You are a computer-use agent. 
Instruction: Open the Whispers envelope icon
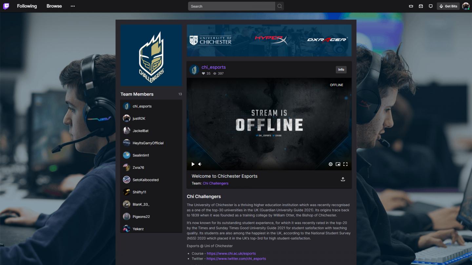click(x=421, y=6)
